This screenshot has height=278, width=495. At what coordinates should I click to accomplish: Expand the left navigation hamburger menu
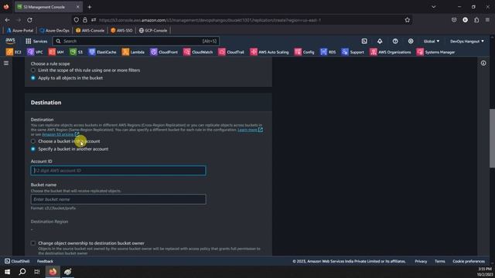pos(6,63)
